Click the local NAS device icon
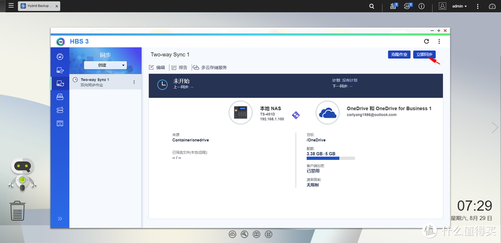This screenshot has height=243, width=501. pos(241,112)
